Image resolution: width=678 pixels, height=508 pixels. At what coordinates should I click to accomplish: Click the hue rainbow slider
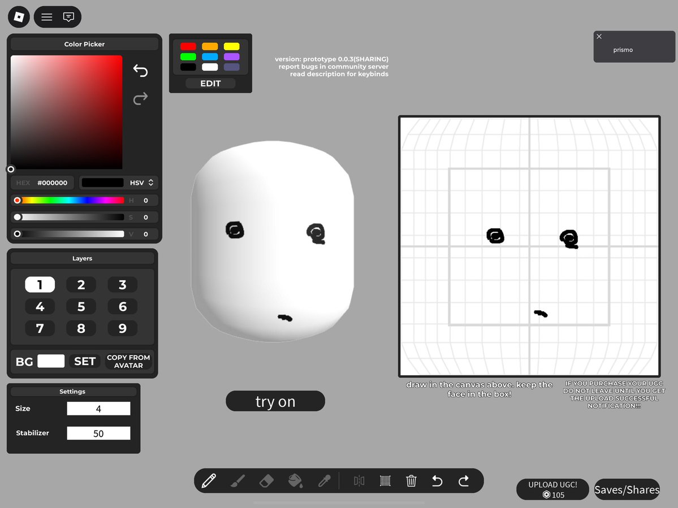[x=71, y=200]
